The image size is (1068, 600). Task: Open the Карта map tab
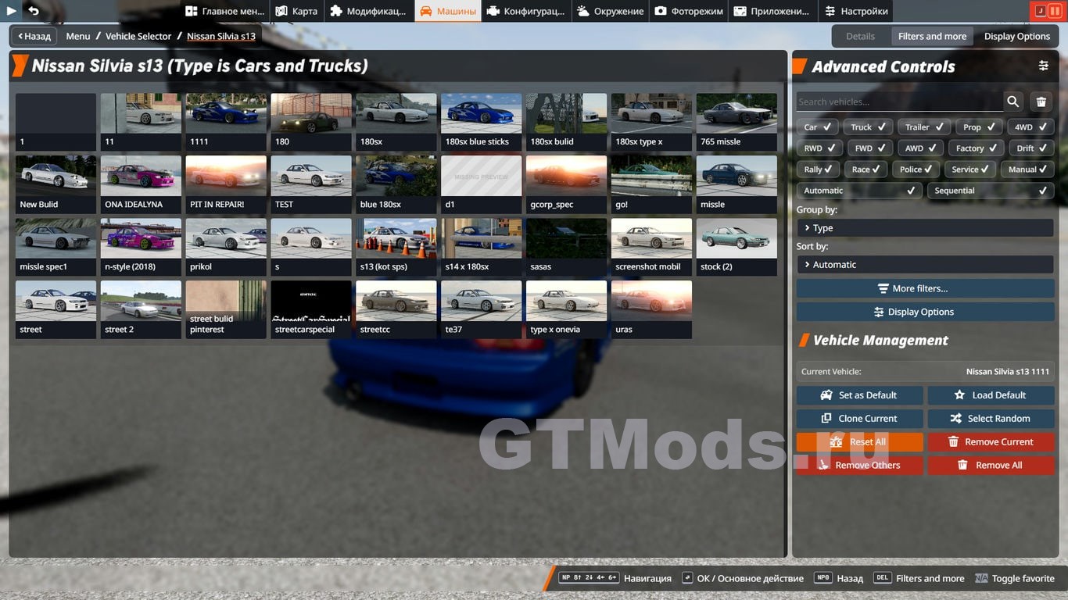[x=296, y=11]
